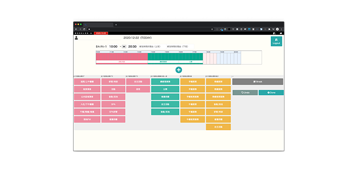Click the exit door icon in black header bar

point(274,33)
